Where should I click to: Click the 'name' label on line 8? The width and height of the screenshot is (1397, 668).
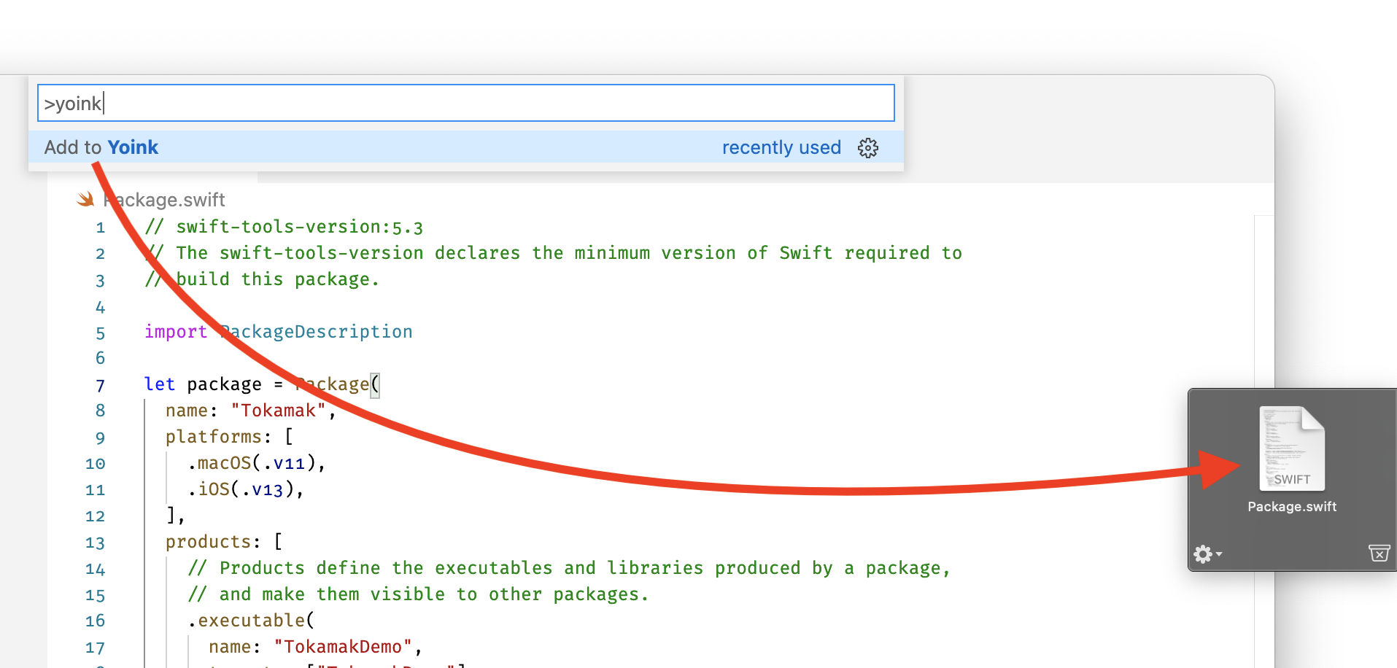(x=187, y=411)
